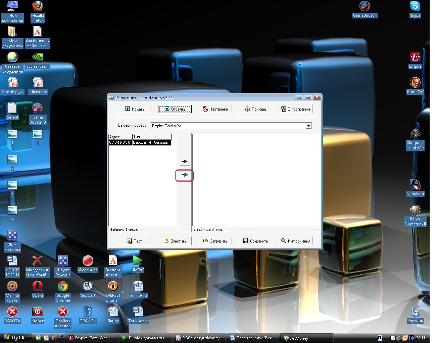This screenshot has height=343, width=435.
Task: Click the Сохранить save button
Action: click(255, 241)
